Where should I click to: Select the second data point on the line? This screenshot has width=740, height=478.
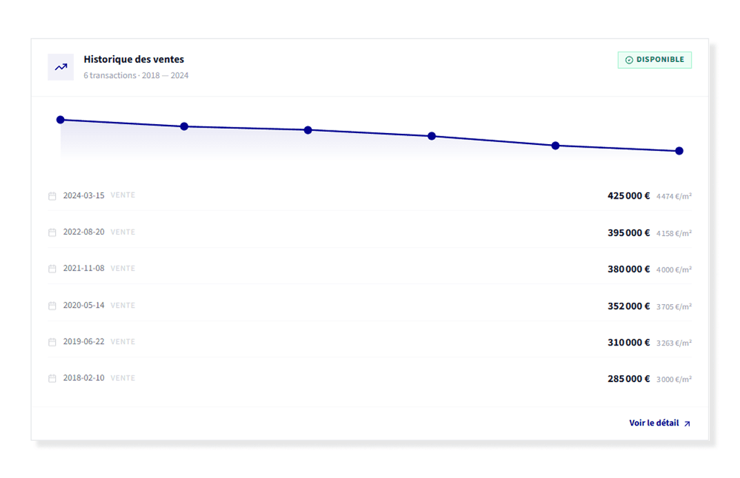[x=184, y=126]
